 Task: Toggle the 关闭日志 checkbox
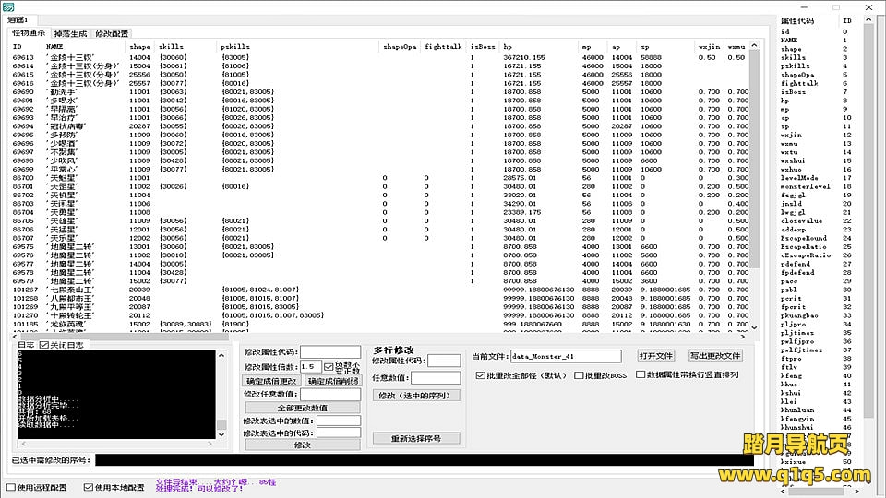(x=43, y=345)
